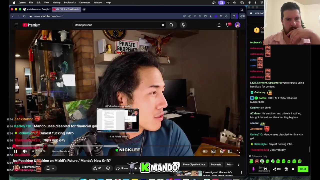Image resolution: width=320 pixels, height=180 pixels.
Task: Mute the YouTube player volume
Action: [24, 151]
